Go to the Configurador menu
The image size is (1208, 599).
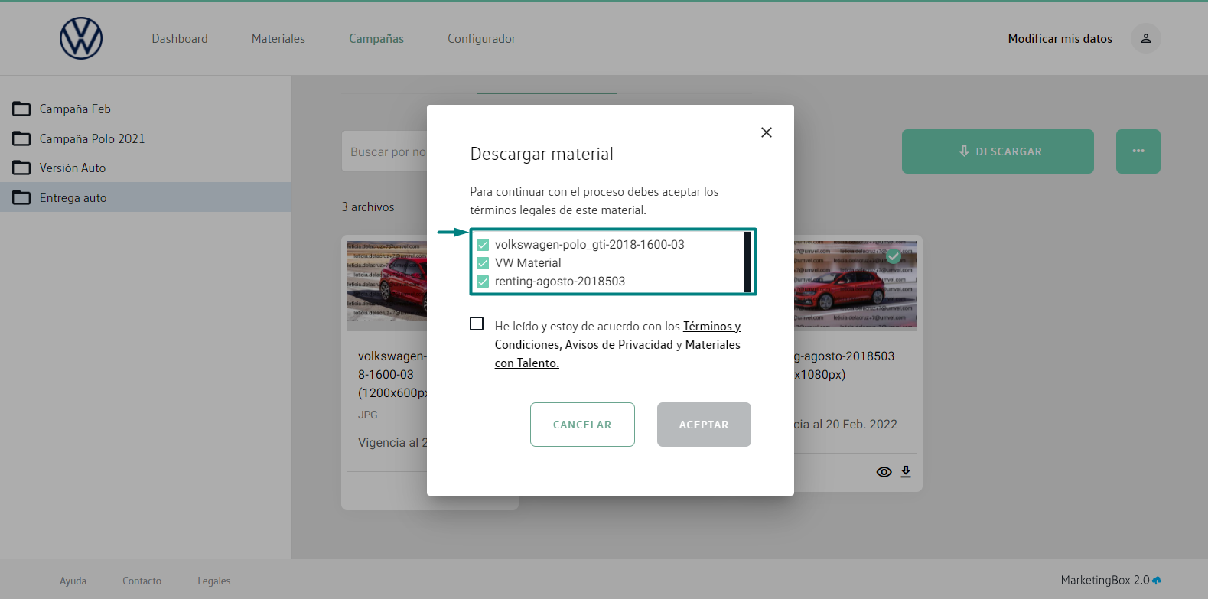click(481, 39)
